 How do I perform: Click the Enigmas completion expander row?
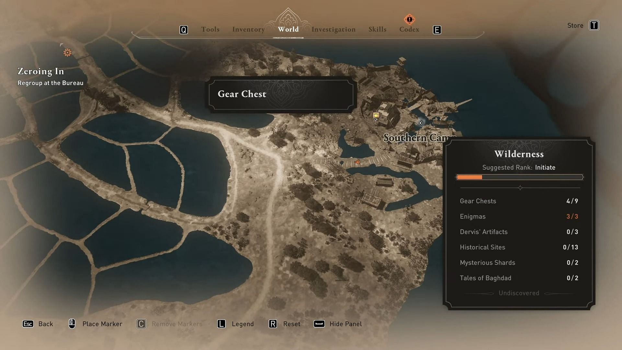tap(519, 216)
